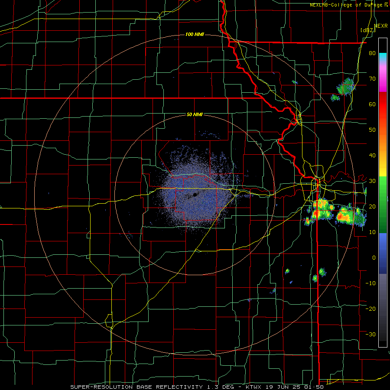This screenshot has height=390, width=390.
Task: Click the 70 dBZ scale value
Action: (372, 78)
